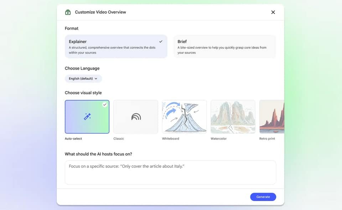Pick the Retro print visual style
The width and height of the screenshot is (342, 210).
click(x=272, y=117)
